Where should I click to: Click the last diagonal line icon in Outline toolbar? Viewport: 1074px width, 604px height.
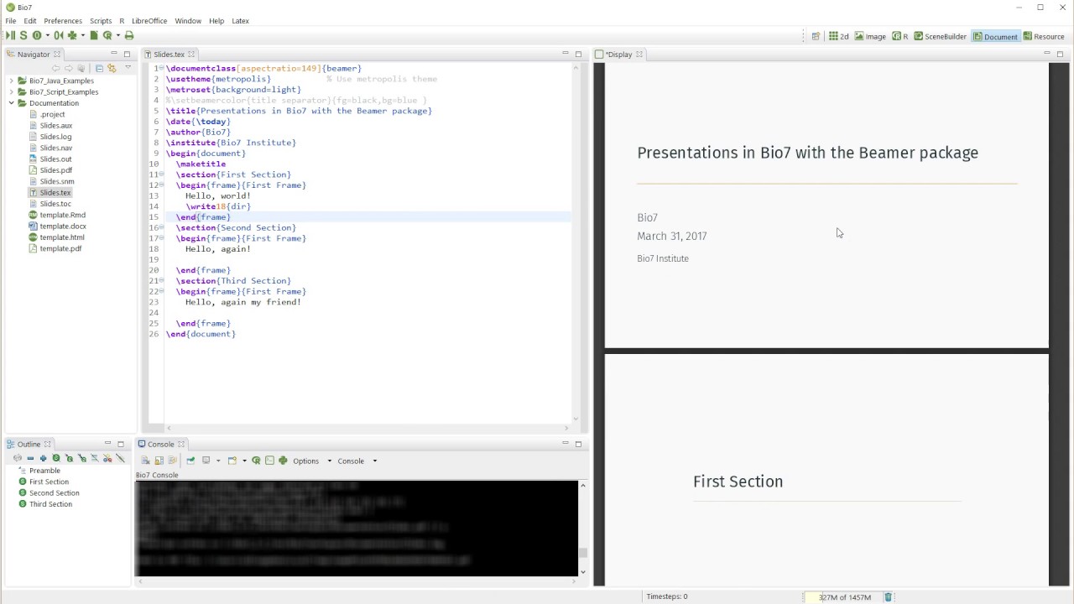click(120, 459)
